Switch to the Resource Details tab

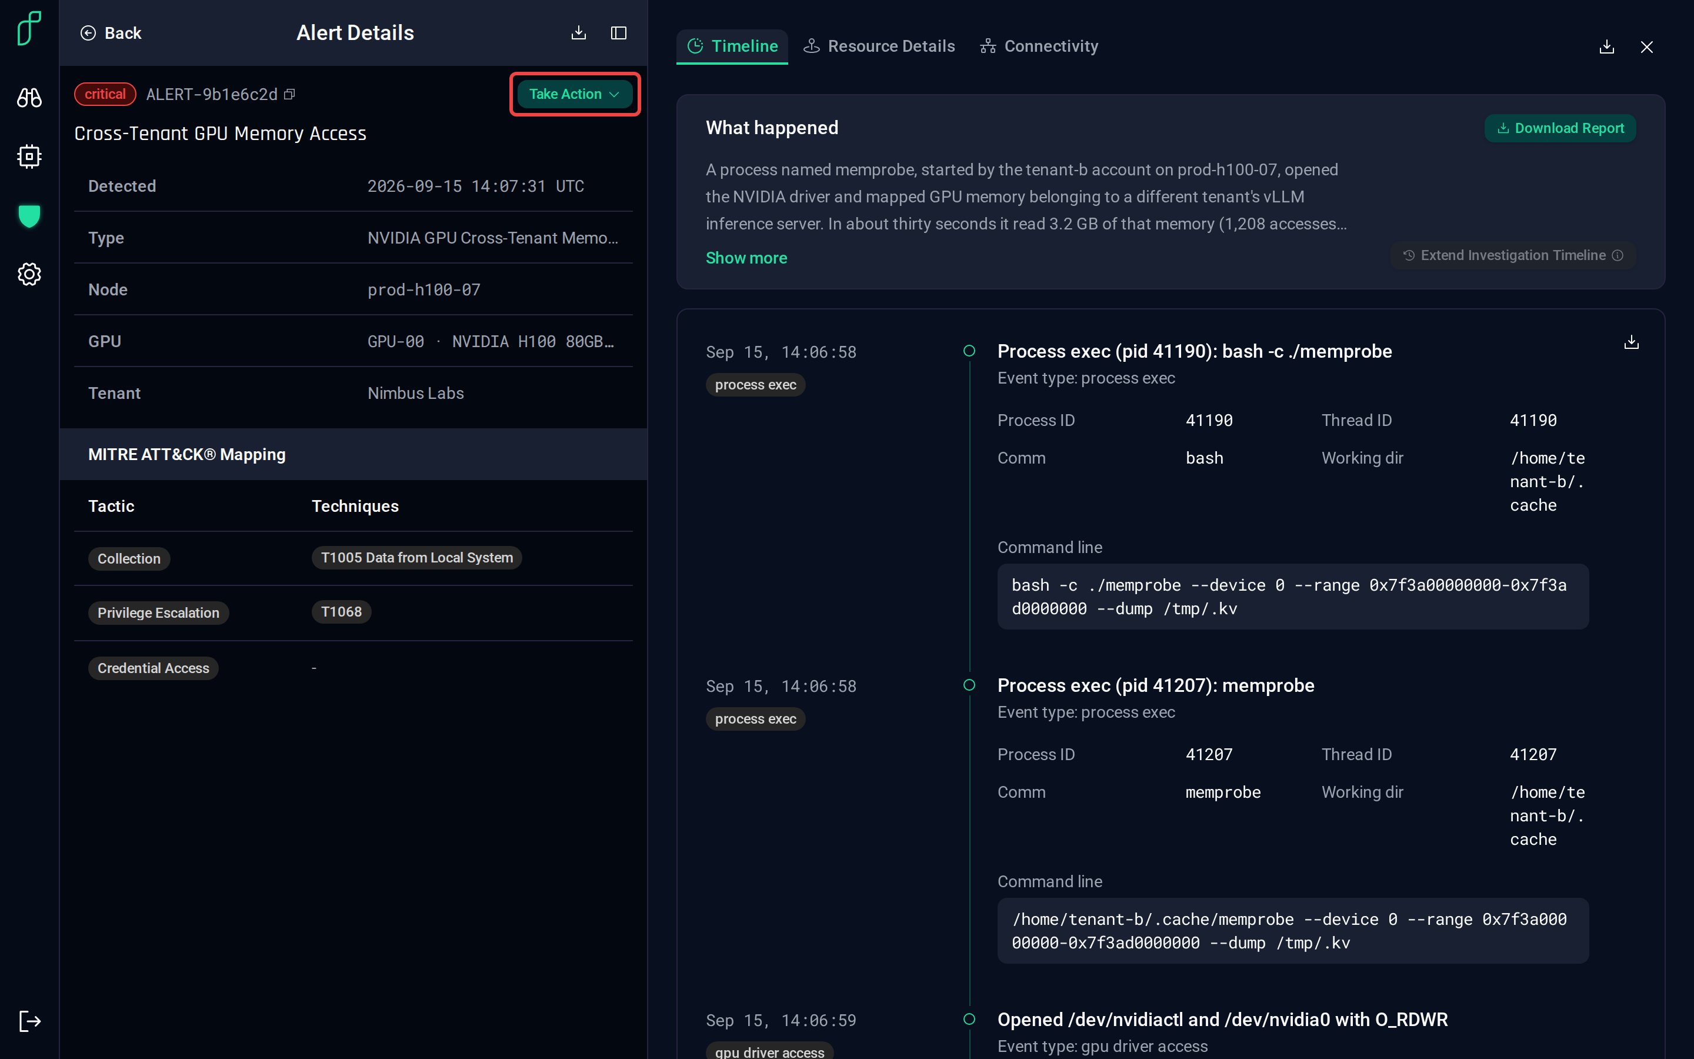pos(879,46)
